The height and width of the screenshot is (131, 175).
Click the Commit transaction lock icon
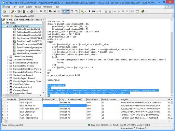[x=106, y=11]
